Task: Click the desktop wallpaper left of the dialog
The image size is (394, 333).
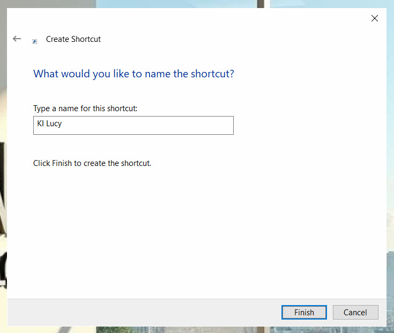Action: [x=3, y=161]
